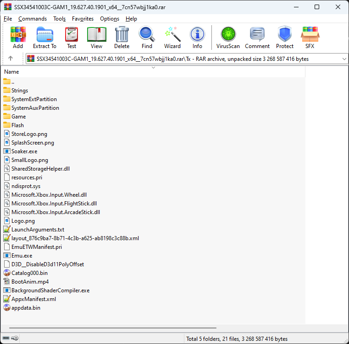Select the Flash folder

(14, 125)
